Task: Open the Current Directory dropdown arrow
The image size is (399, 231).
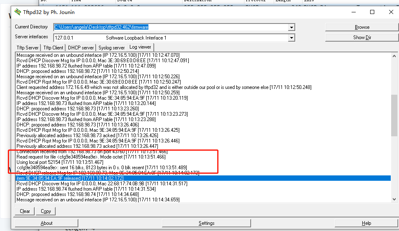Action: point(291,27)
